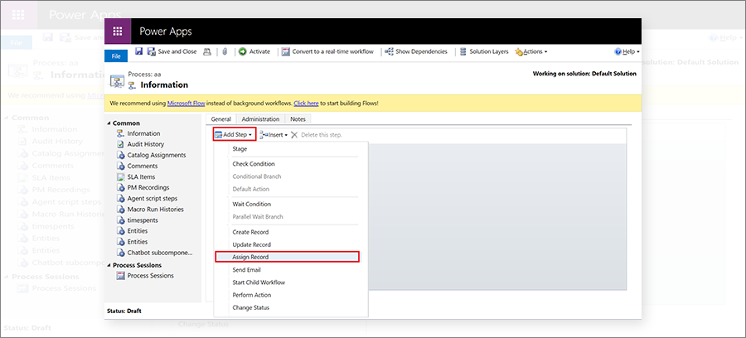Switch to the Administration tab
Image resolution: width=746 pixels, height=338 pixels.
(x=260, y=119)
